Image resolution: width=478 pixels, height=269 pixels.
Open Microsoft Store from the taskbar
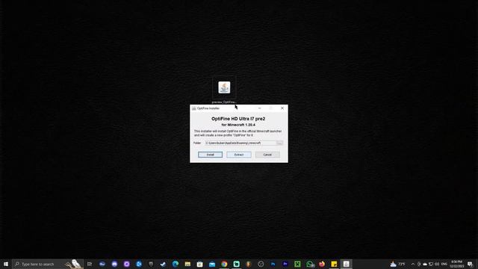click(199, 264)
